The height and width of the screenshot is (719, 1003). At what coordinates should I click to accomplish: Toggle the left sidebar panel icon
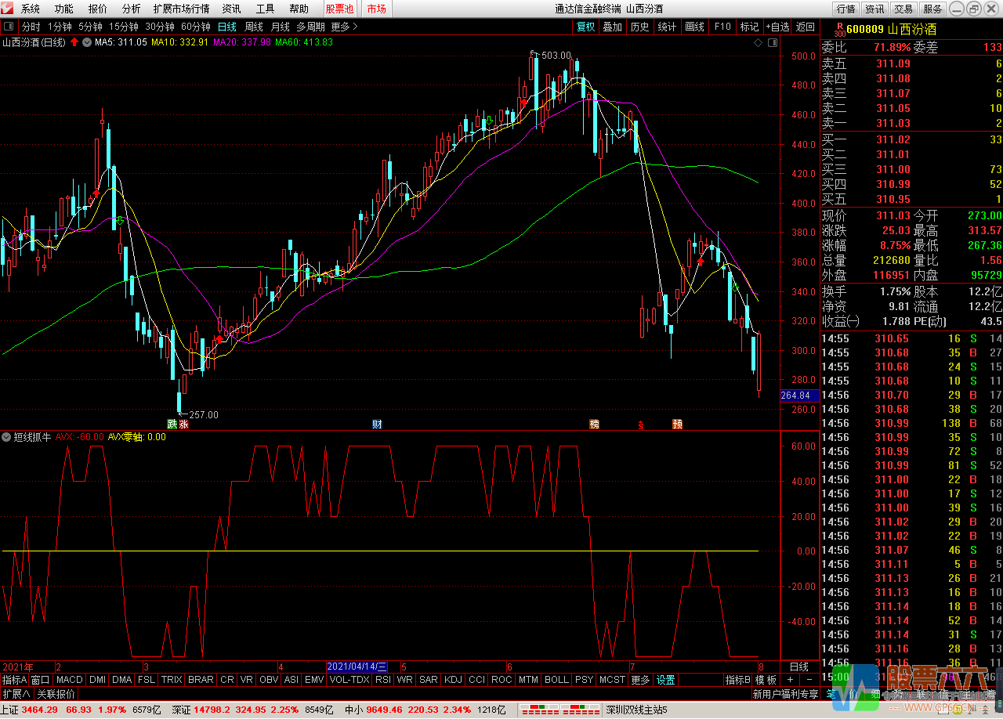tap(9, 27)
